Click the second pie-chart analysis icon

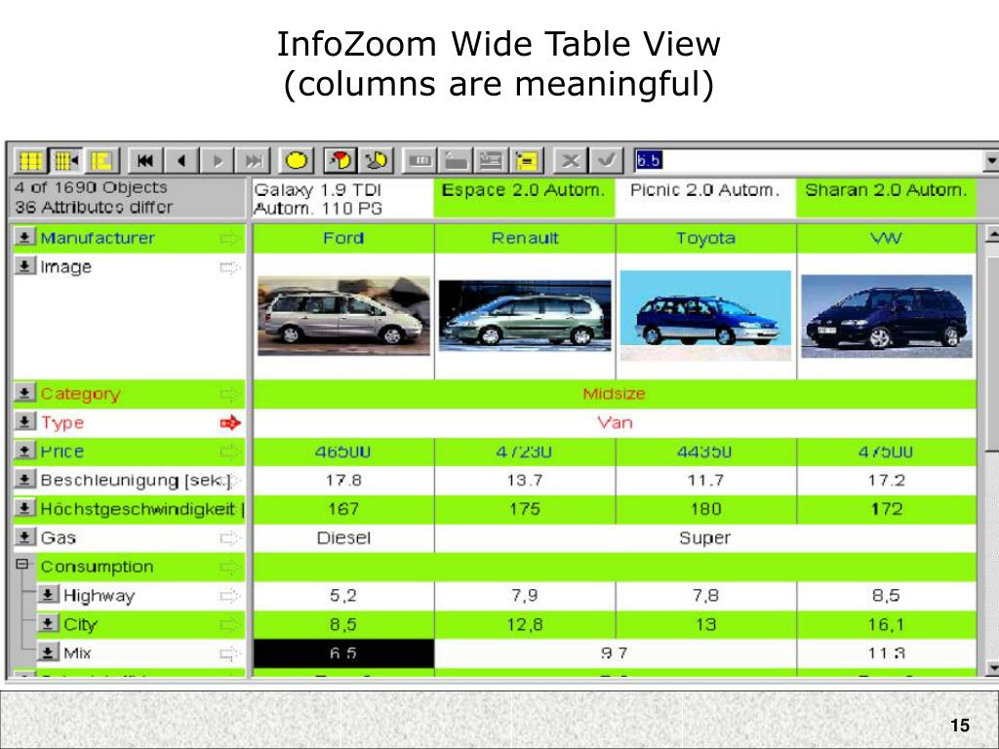click(x=376, y=159)
